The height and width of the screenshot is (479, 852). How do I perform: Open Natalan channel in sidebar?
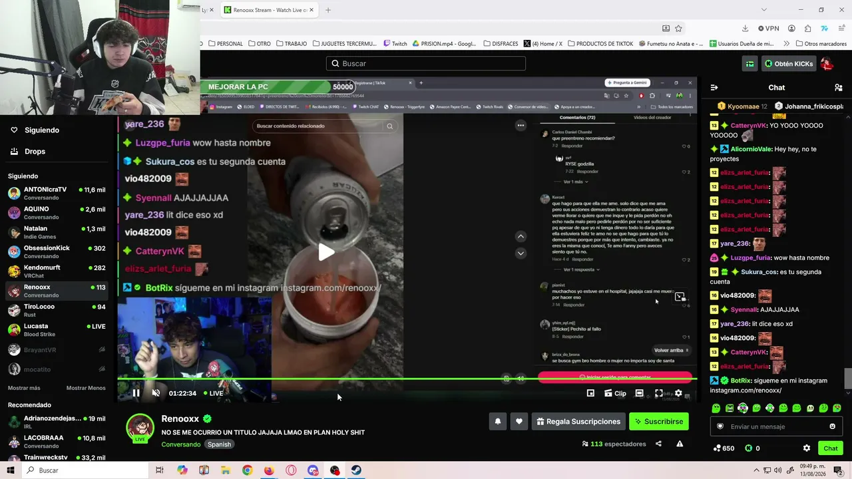click(x=57, y=232)
